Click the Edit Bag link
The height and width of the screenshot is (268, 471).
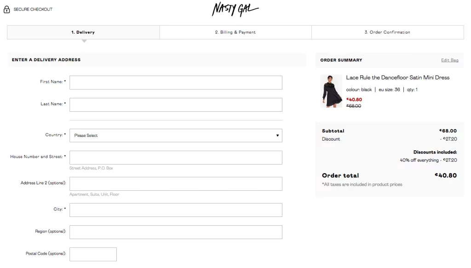click(x=449, y=60)
